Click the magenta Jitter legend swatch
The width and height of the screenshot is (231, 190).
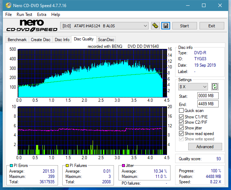click(x=123, y=166)
